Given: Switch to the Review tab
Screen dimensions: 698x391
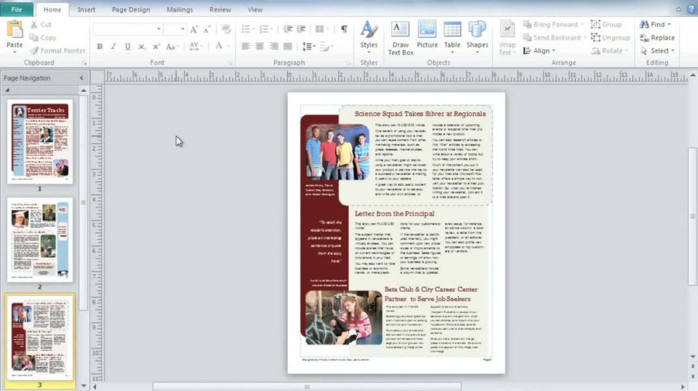Looking at the screenshot, I should (x=221, y=9).
